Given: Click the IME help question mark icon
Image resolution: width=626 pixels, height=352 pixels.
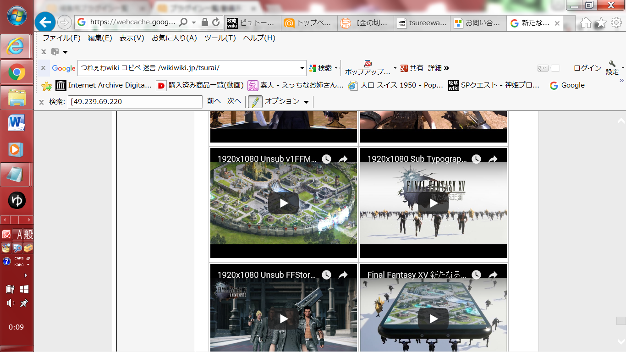Looking at the screenshot, I should click(x=6, y=261).
